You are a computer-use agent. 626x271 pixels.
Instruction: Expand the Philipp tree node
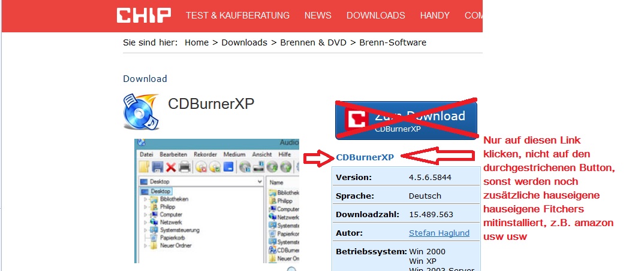(x=145, y=207)
